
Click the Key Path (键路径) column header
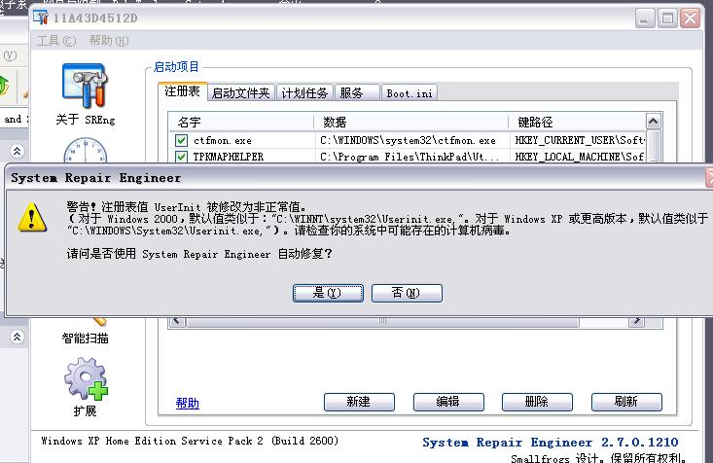coord(577,122)
